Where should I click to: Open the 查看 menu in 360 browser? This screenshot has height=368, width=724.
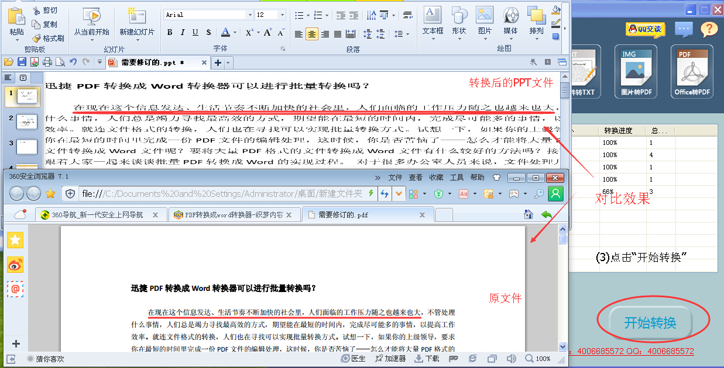click(416, 178)
